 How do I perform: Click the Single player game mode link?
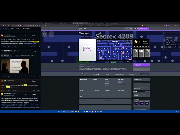[x=121, y=81]
